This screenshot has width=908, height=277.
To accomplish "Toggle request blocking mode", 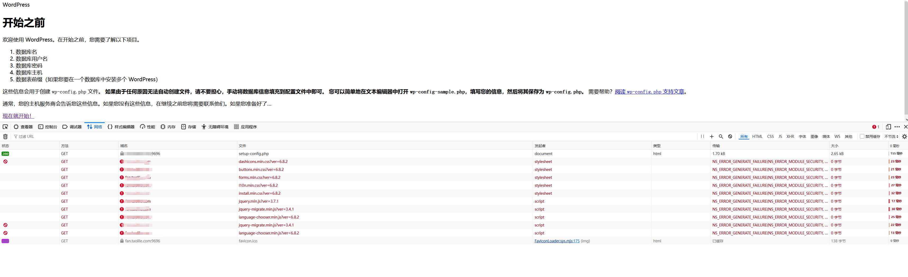I will 730,137.
